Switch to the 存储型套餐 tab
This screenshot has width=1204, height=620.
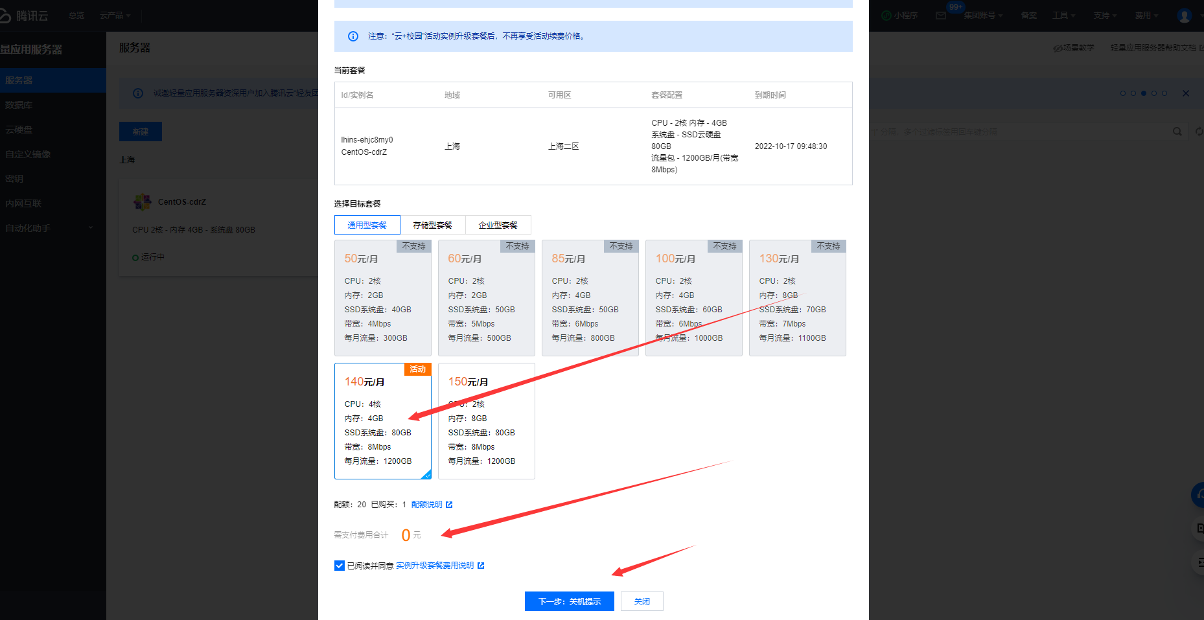point(433,225)
